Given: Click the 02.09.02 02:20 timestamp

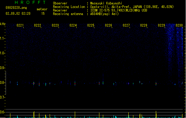Looking at the screenshot, I should pyautogui.click(x=18, y=14).
